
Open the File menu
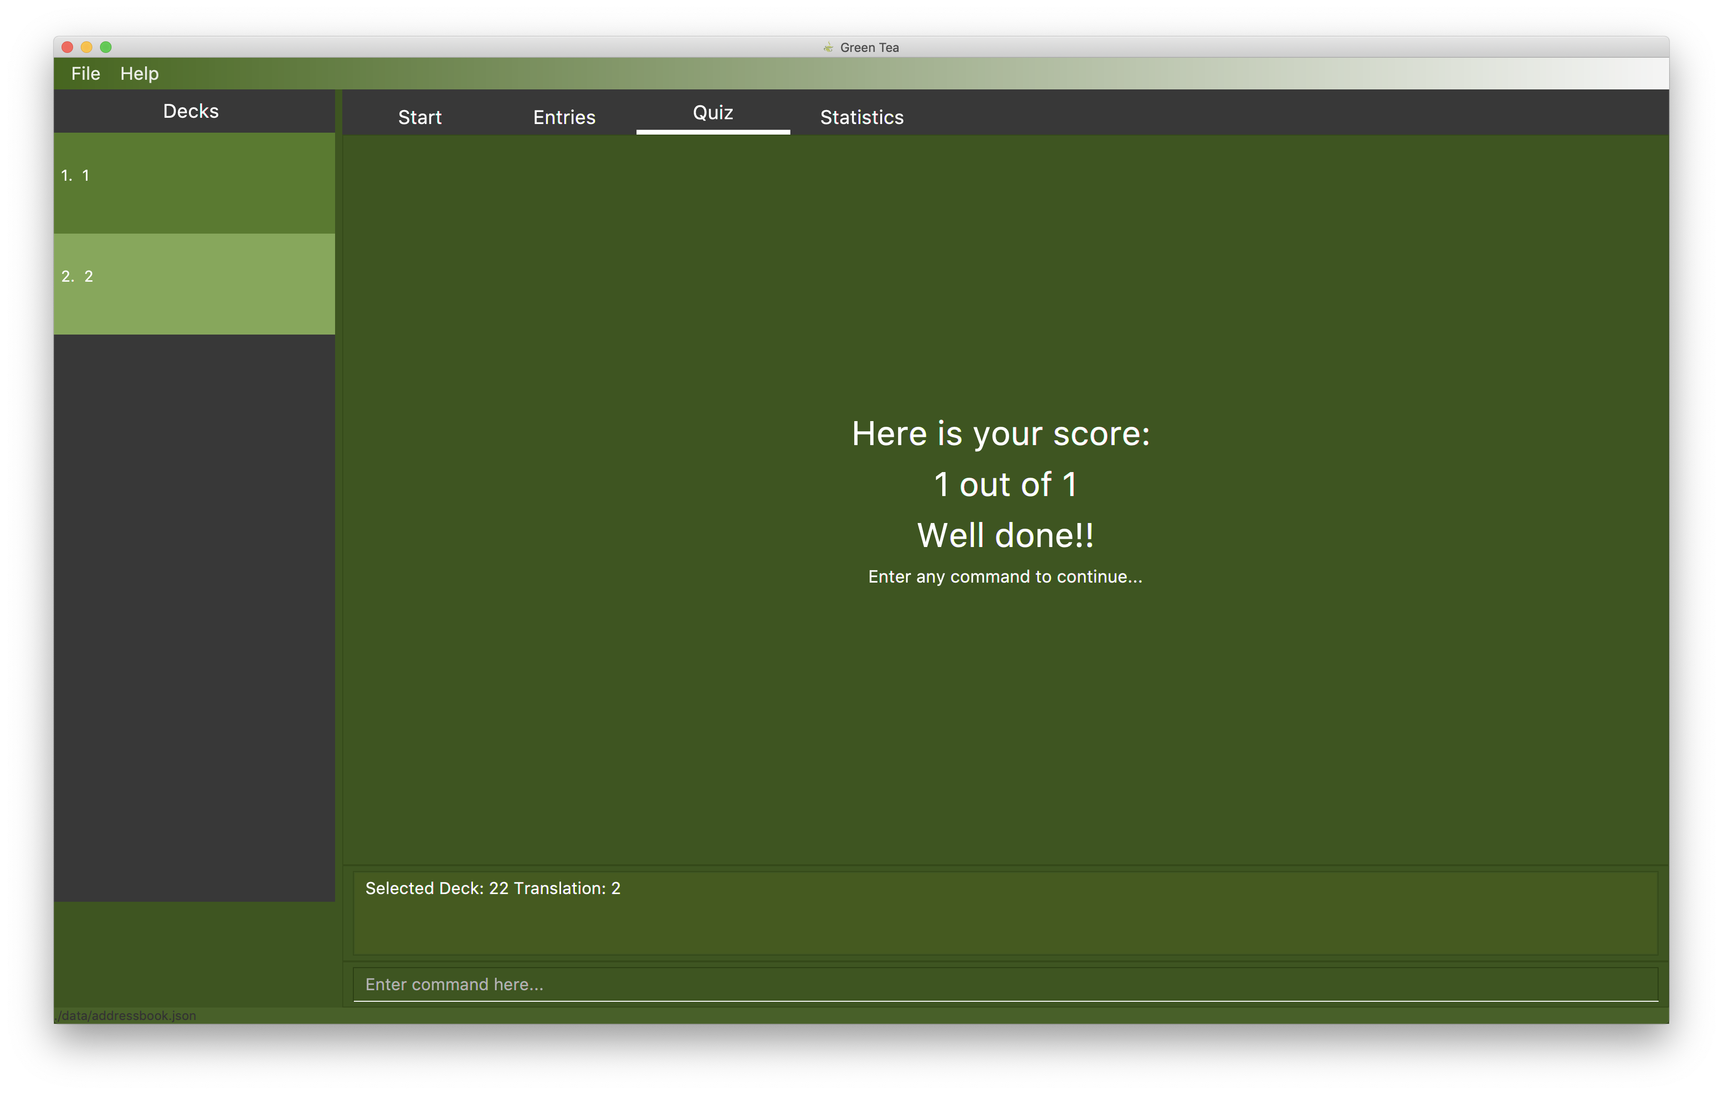point(85,74)
